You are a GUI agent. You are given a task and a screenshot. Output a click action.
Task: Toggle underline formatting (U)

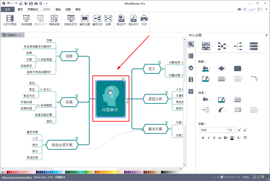click(214, 138)
